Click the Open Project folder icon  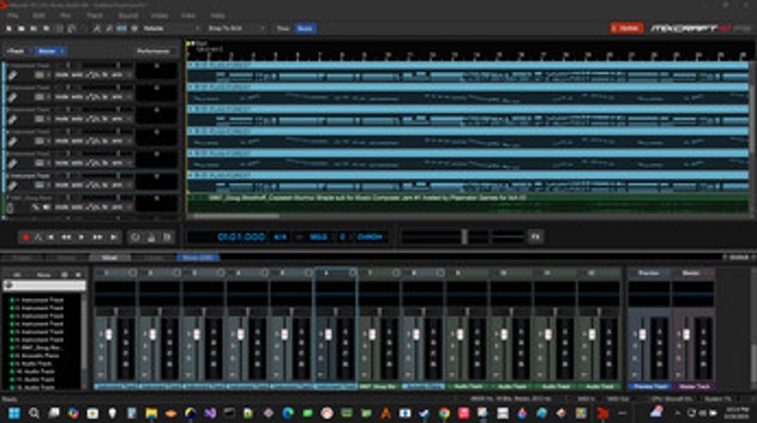click(22, 30)
